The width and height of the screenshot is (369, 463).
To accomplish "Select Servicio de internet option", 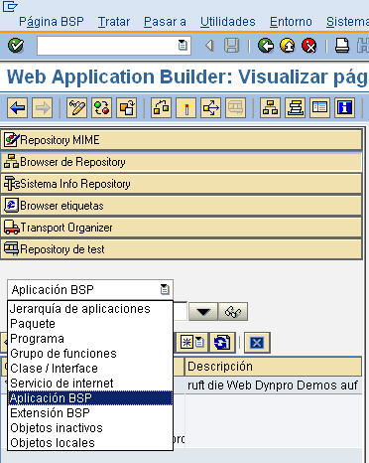I will tap(90, 384).
